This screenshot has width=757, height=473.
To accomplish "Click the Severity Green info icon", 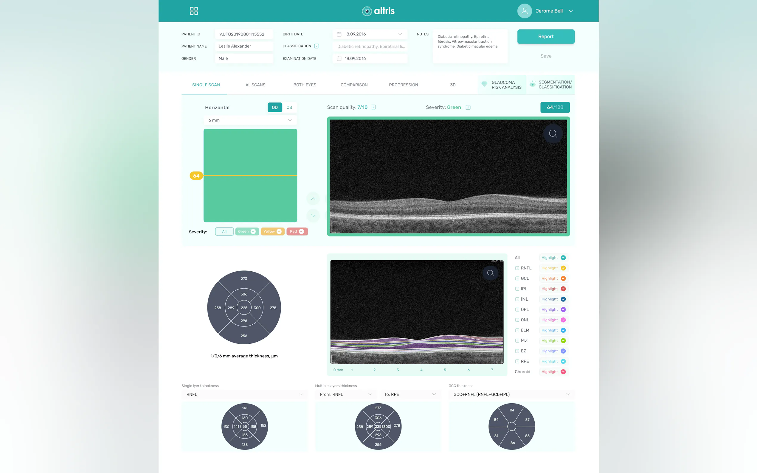I will (468, 107).
